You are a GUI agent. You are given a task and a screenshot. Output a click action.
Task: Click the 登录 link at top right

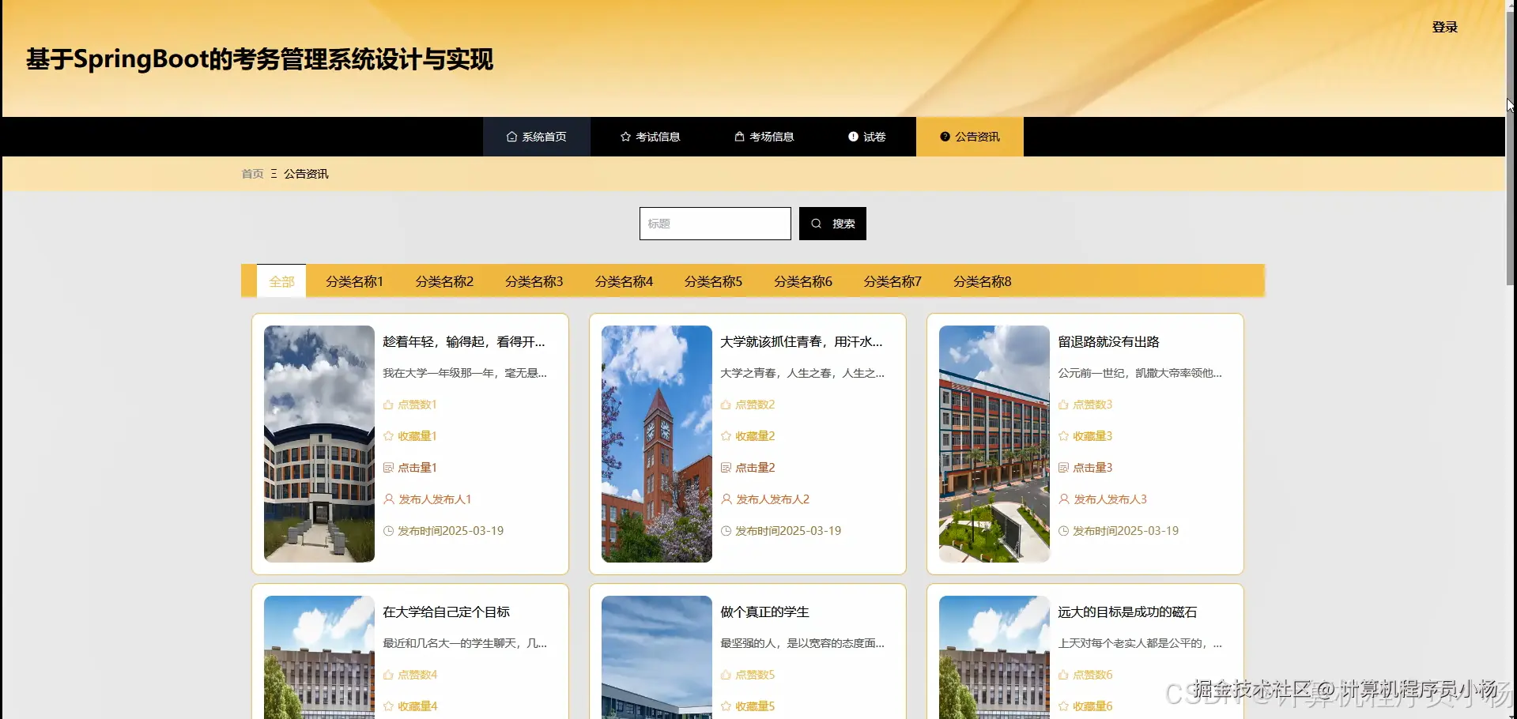[x=1445, y=26]
